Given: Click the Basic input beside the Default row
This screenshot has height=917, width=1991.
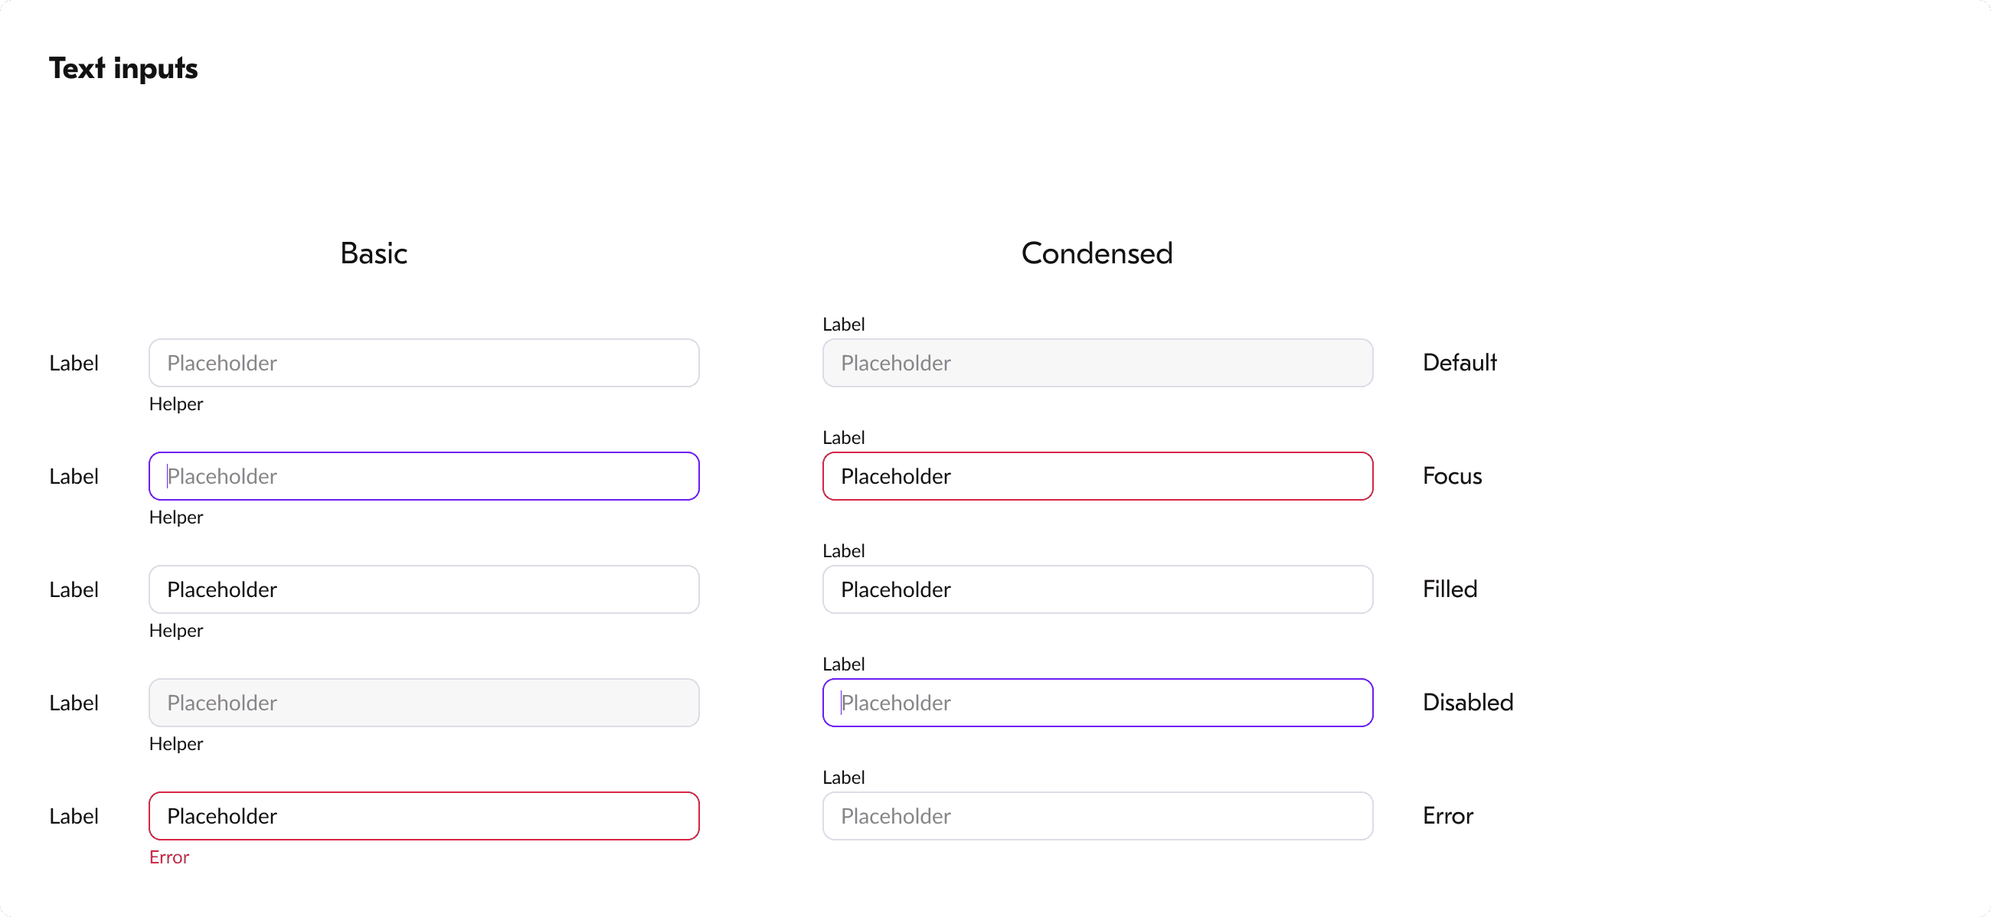Looking at the screenshot, I should (423, 362).
